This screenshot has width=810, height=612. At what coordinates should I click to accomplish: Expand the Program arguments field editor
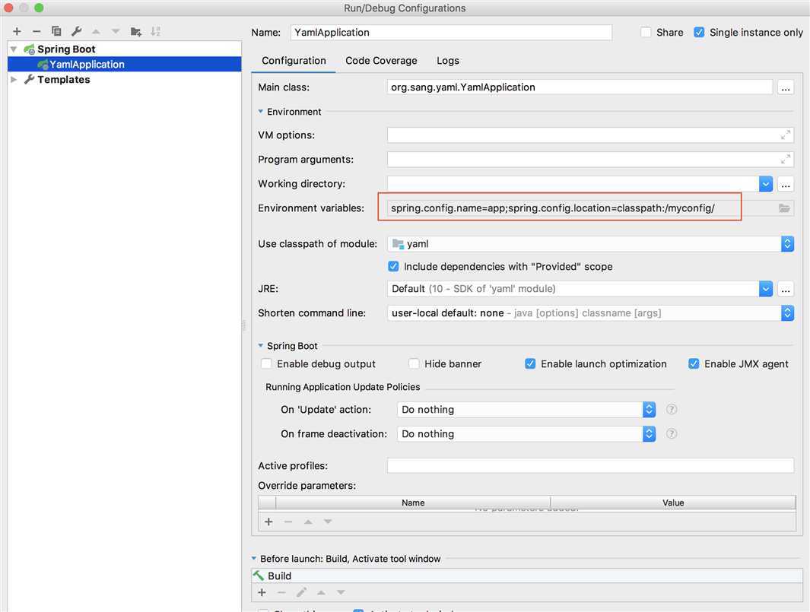tap(785, 159)
